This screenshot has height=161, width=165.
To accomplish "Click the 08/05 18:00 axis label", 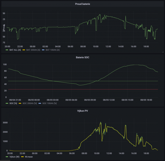I will (146, 100).
